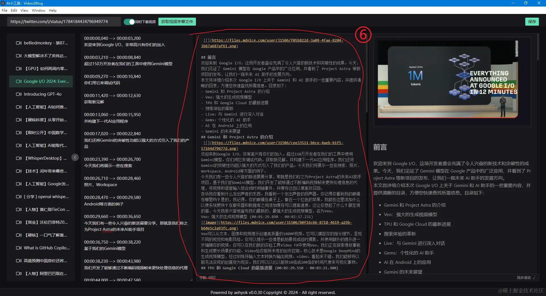Click the 保存 save button
Viewport: 546px width, 296px height.
point(532,22)
